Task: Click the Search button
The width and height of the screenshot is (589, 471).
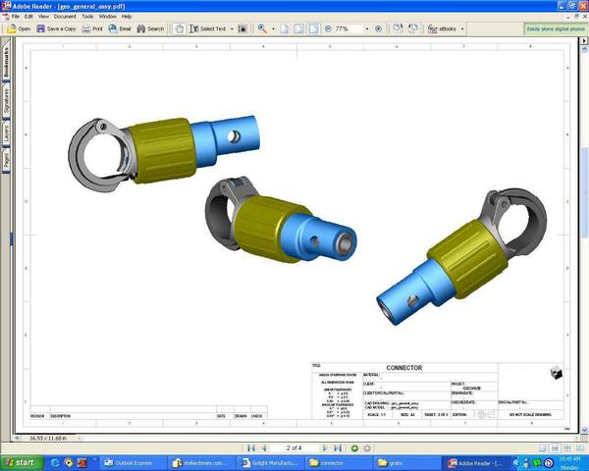Action: 150,28
